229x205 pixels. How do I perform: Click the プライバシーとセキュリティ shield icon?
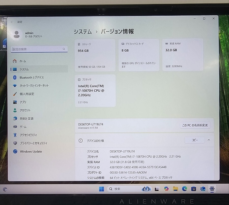click(15, 143)
